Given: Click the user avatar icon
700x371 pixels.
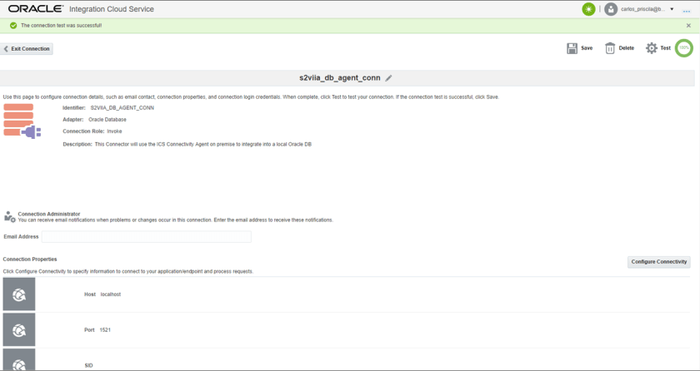Looking at the screenshot, I should (611, 9).
